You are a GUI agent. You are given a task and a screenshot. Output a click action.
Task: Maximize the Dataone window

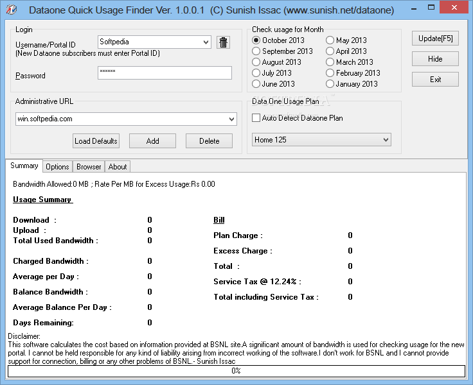[431, 8]
